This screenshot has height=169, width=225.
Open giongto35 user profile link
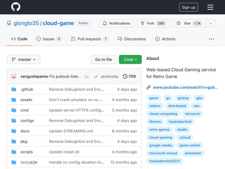[x=26, y=23]
